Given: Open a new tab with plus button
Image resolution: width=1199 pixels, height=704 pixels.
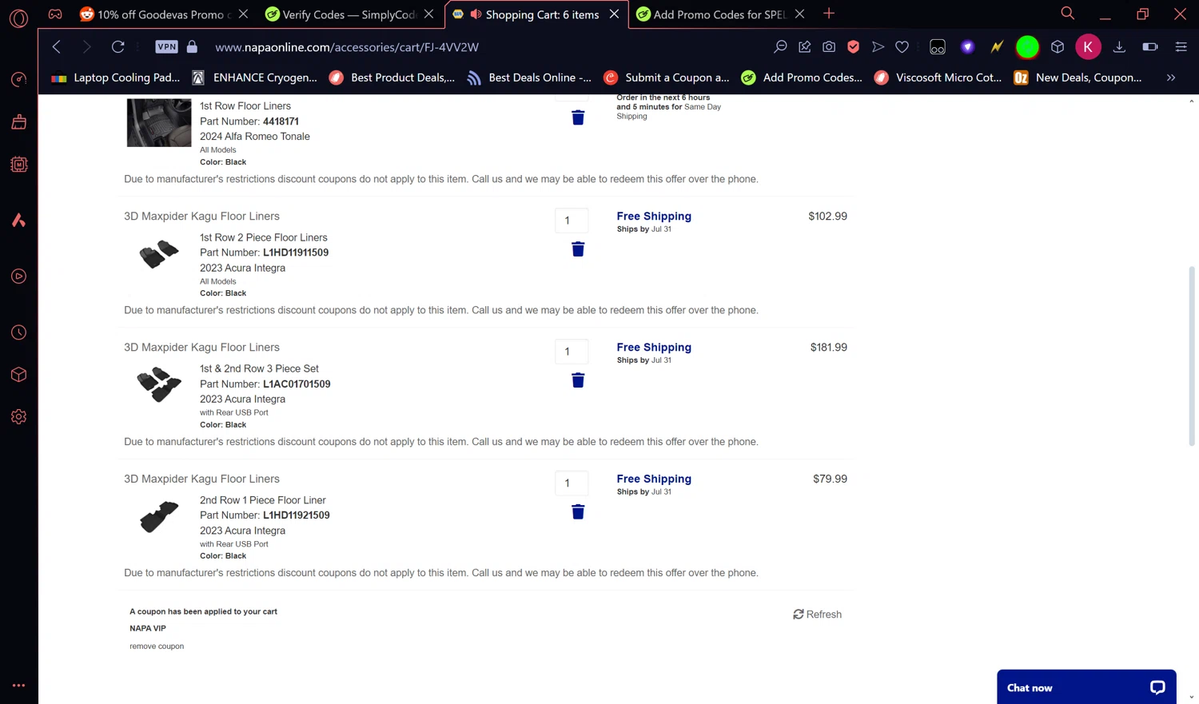Looking at the screenshot, I should (x=829, y=14).
